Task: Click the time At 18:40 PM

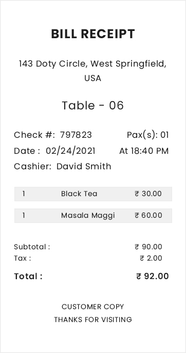Action: pyautogui.click(x=144, y=151)
